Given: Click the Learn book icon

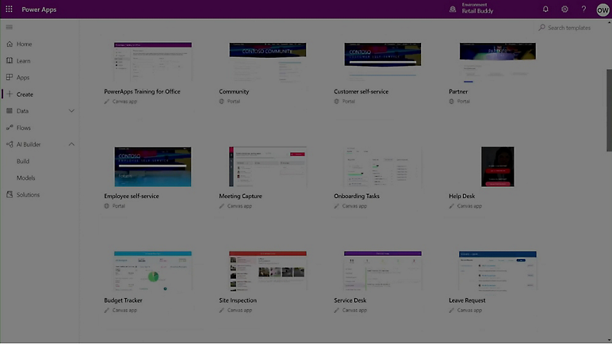Looking at the screenshot, I should (9, 61).
